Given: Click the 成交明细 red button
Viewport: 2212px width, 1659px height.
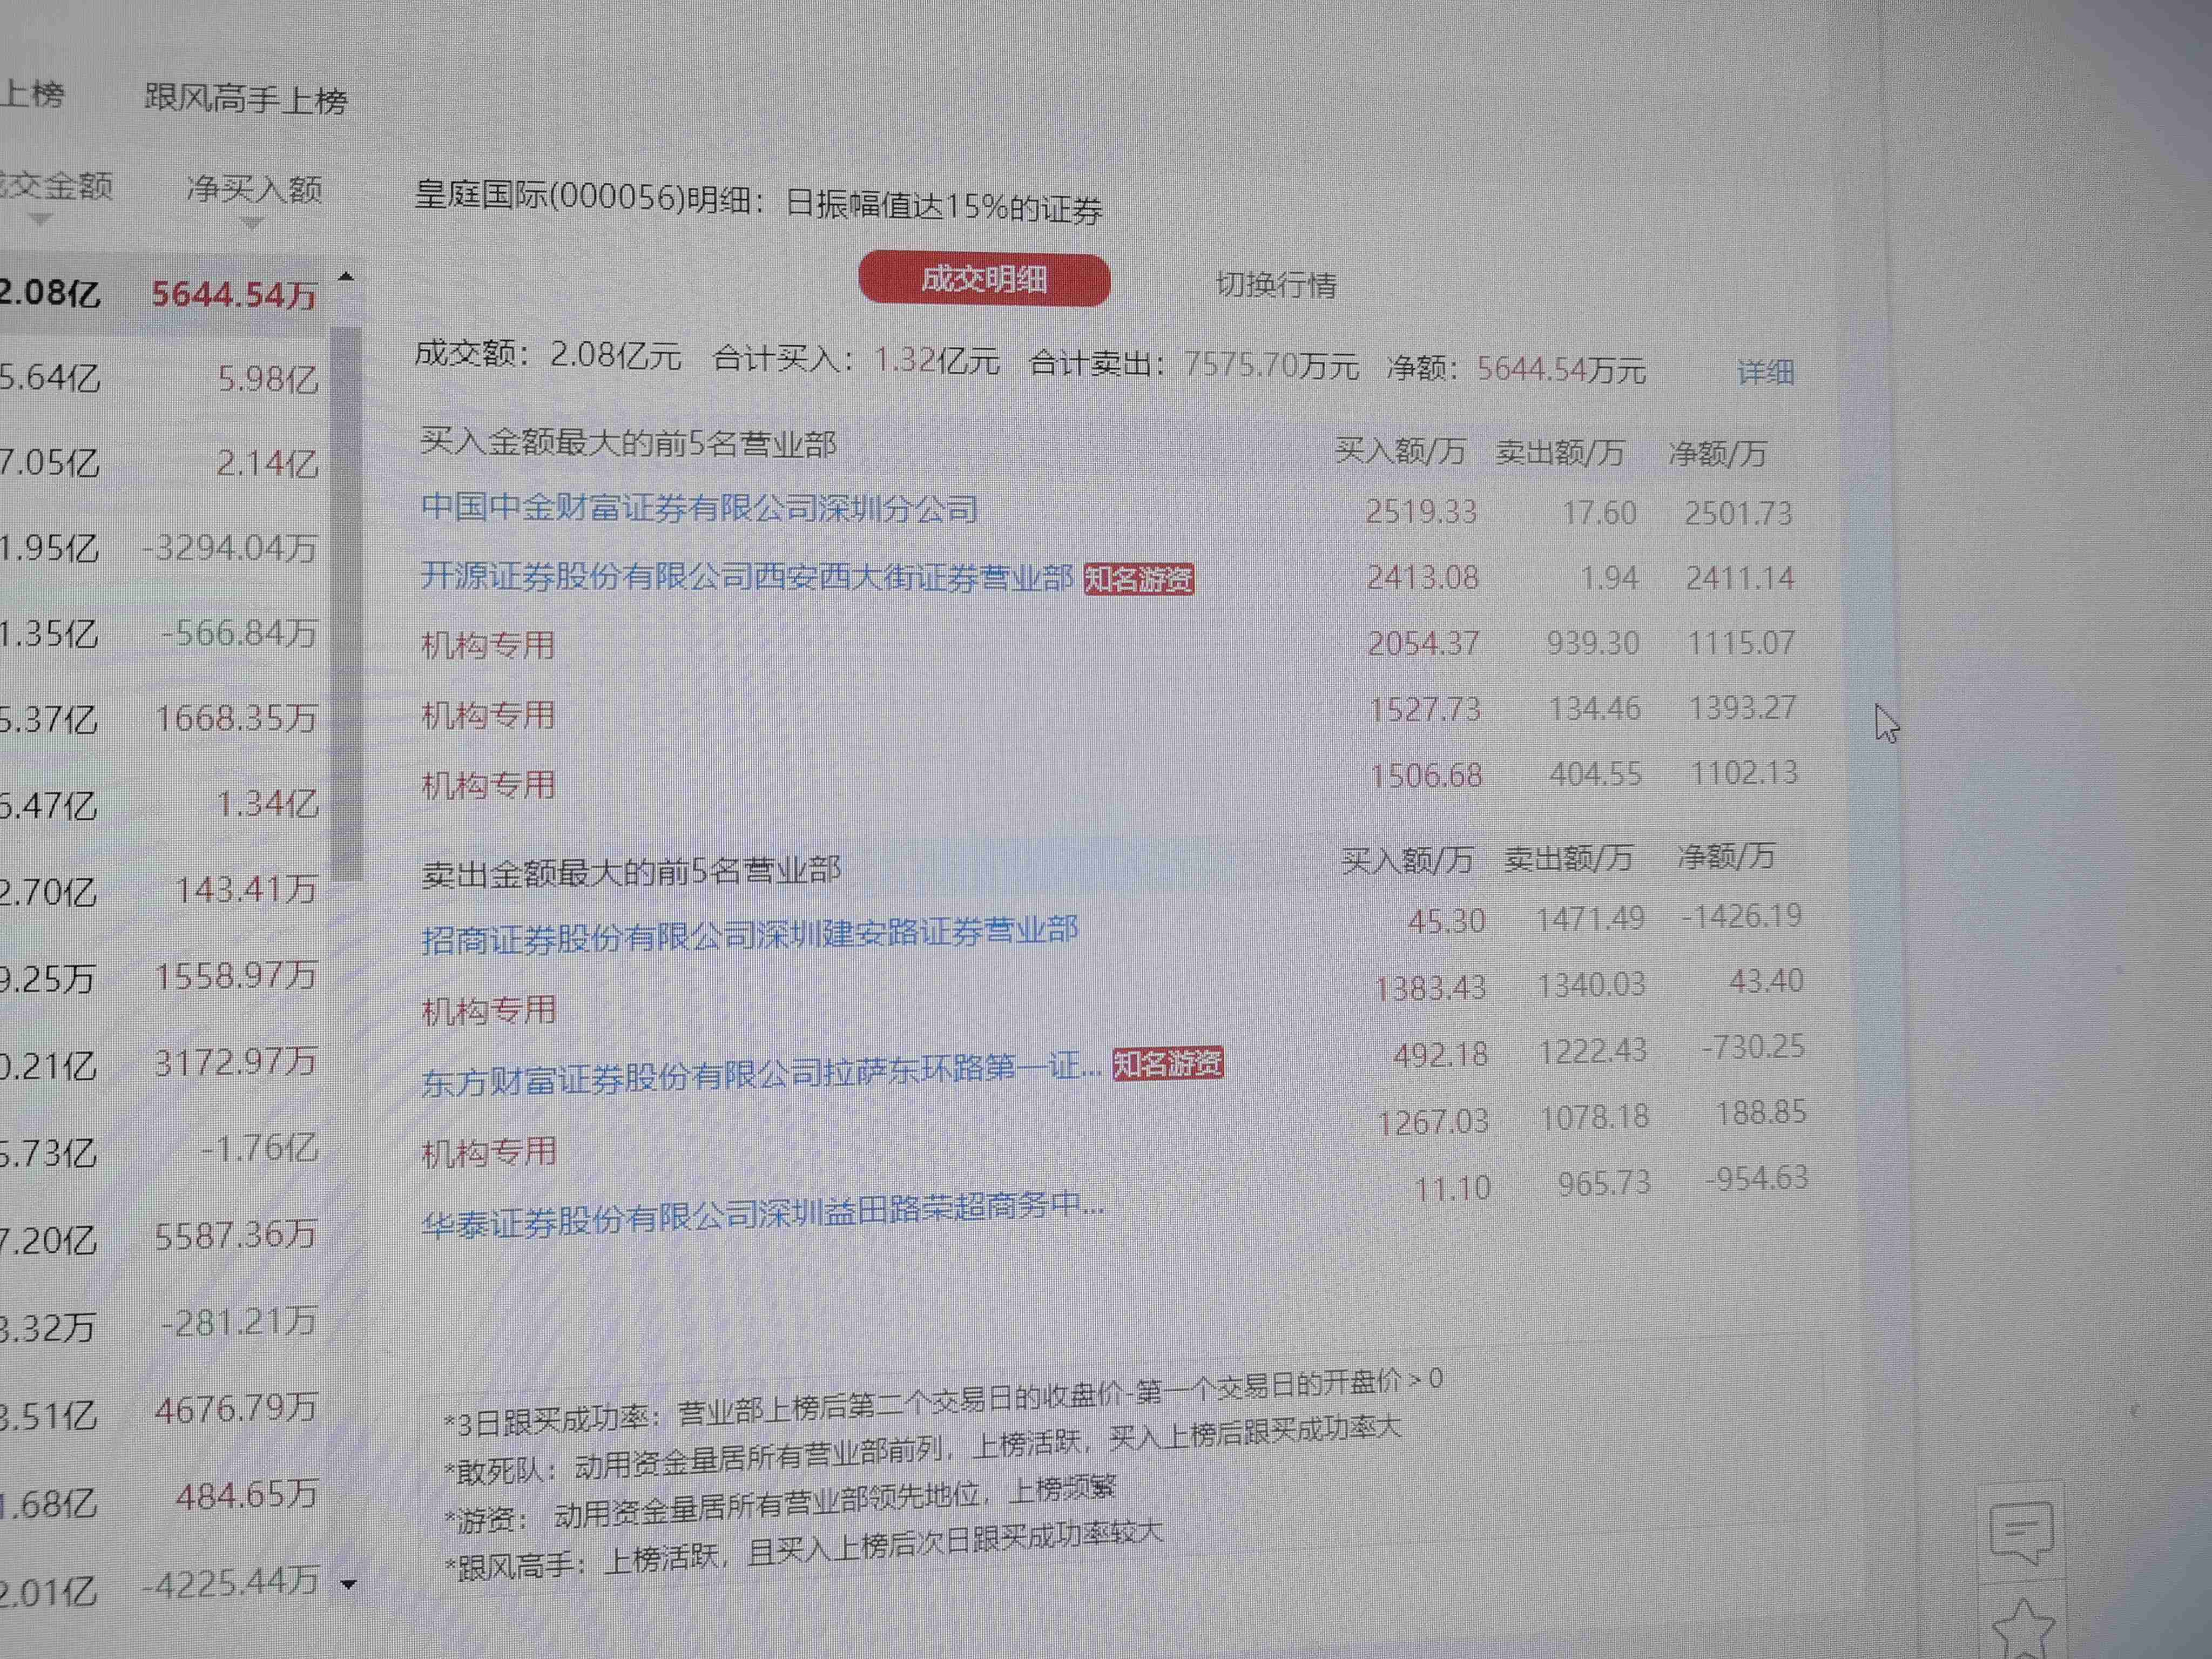Looking at the screenshot, I should pyautogui.click(x=984, y=280).
